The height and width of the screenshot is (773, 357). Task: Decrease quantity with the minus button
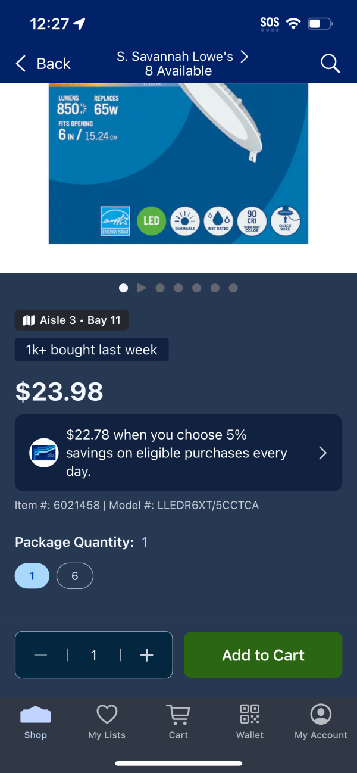tap(40, 655)
